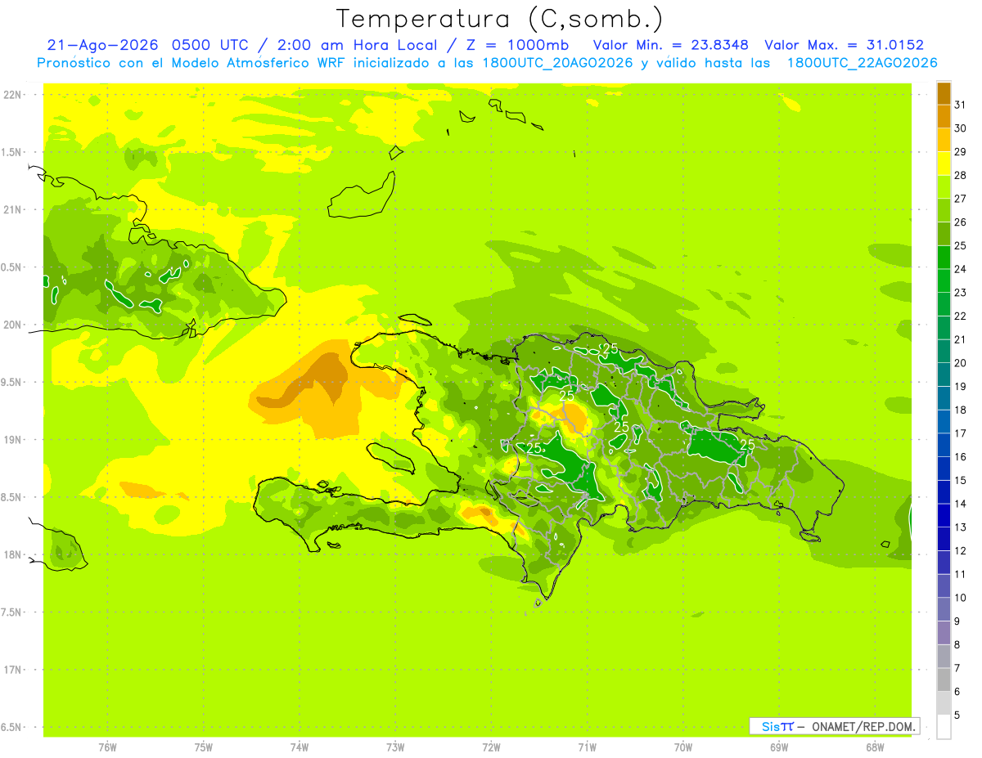
Task: Select the yellow legend swatch between 28 and 29
Action: [944, 164]
